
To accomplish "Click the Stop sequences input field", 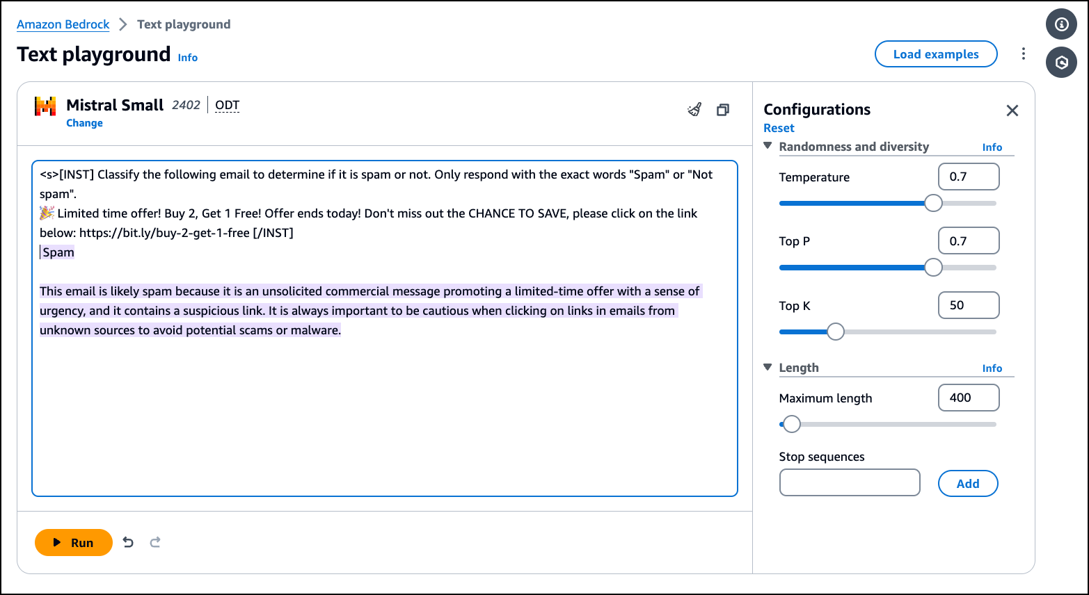I will 849,482.
